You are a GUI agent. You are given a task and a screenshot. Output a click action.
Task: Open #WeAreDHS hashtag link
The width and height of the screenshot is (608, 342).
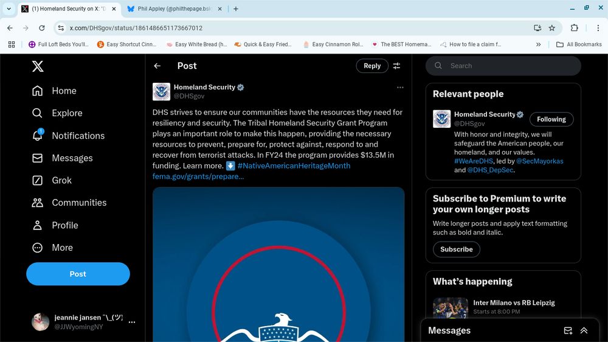tap(474, 161)
